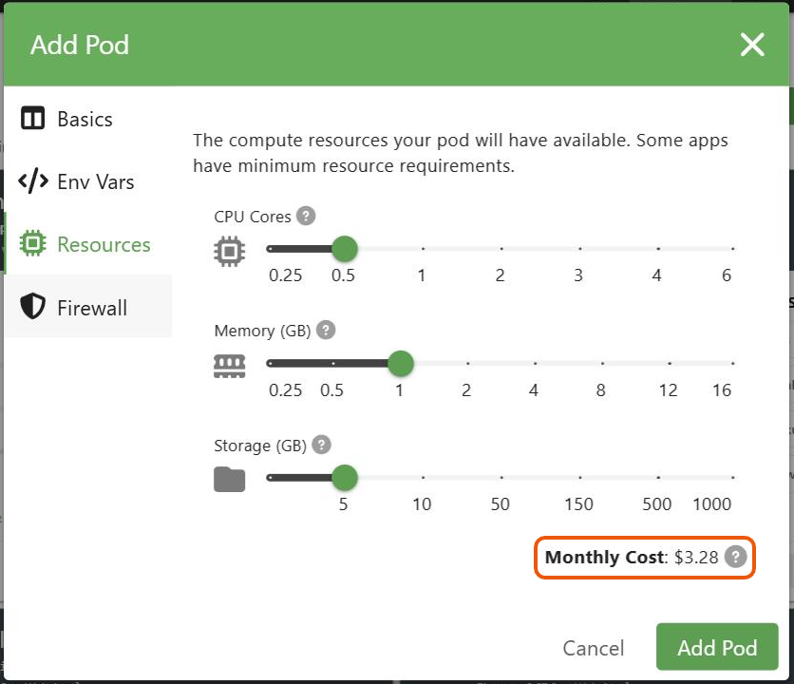The height and width of the screenshot is (684, 794).
Task: Open Monthly Cost help tooltip
Action: click(735, 557)
